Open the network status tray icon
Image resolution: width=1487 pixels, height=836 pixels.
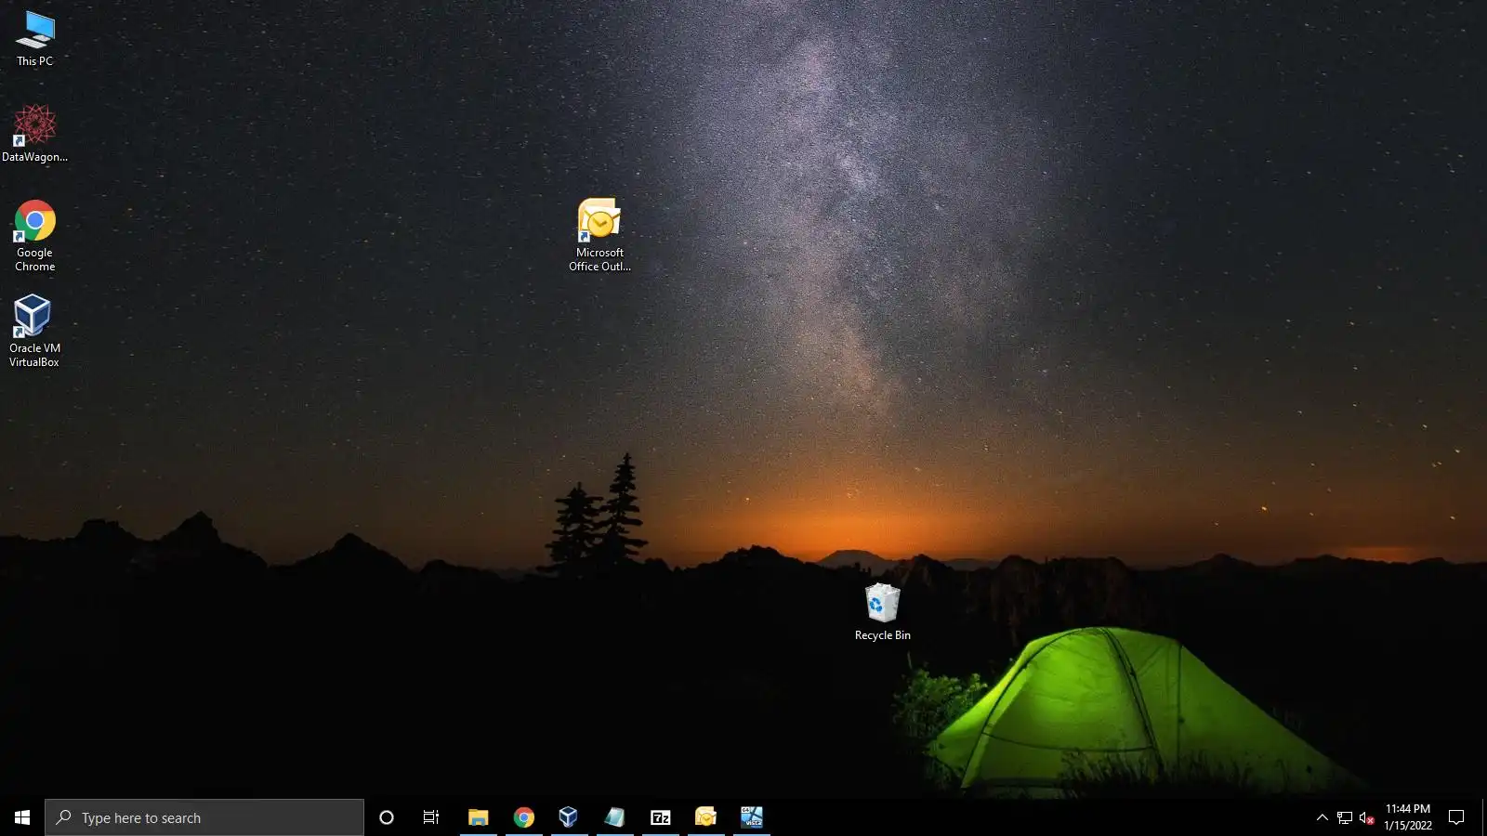pos(1345,817)
